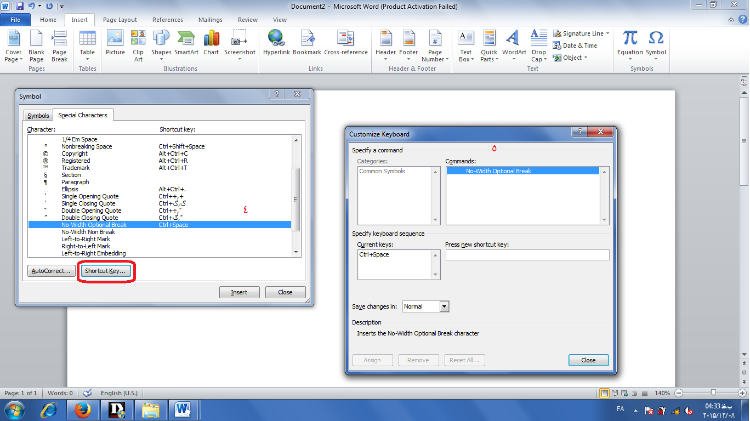Click the English (U.S.) language indicator
The width and height of the screenshot is (750, 421).
pyautogui.click(x=119, y=393)
